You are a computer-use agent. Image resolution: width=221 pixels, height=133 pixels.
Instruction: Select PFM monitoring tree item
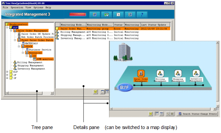click(45, 59)
